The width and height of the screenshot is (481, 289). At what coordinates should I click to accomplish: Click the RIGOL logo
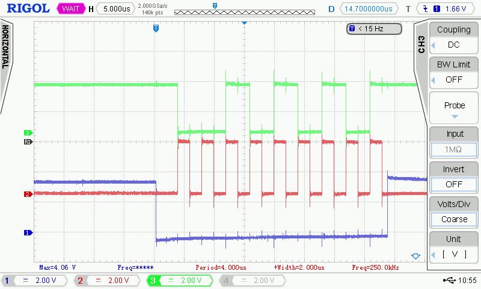point(28,8)
